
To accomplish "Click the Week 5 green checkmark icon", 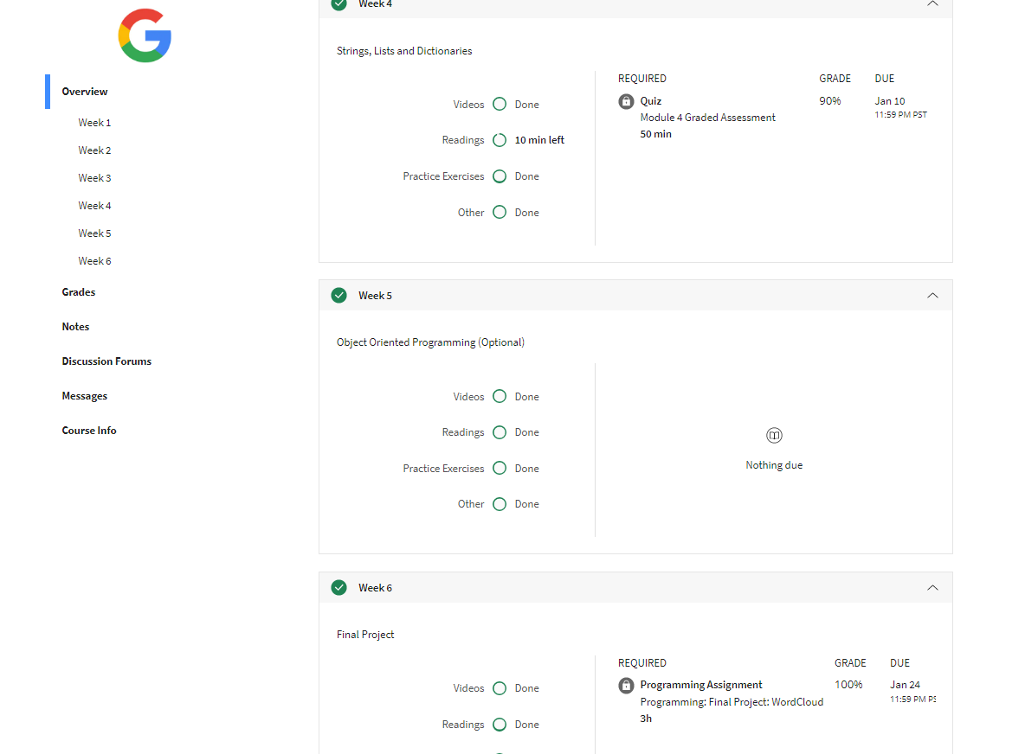I will (x=339, y=296).
